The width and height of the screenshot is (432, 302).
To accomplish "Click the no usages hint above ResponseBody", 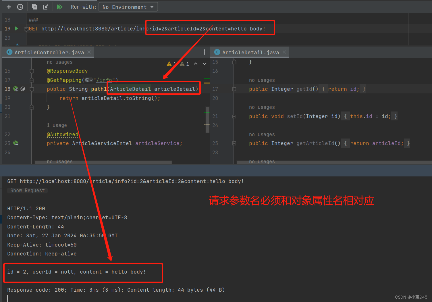I will click(60, 62).
